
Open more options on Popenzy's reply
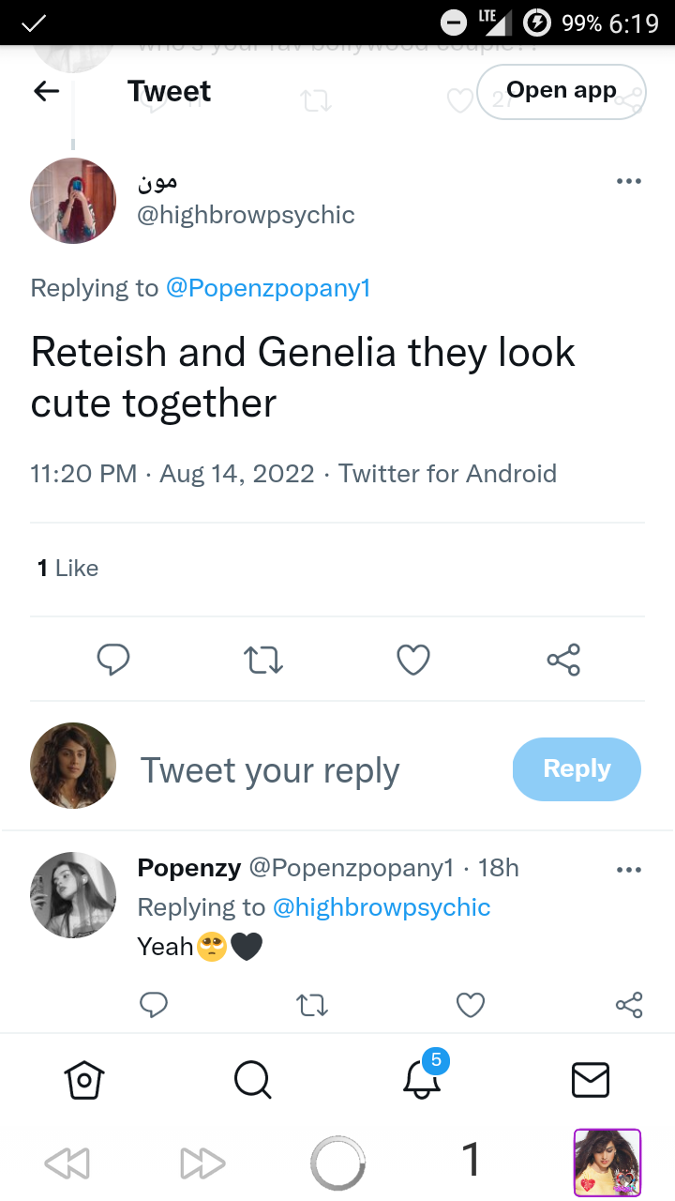629,870
